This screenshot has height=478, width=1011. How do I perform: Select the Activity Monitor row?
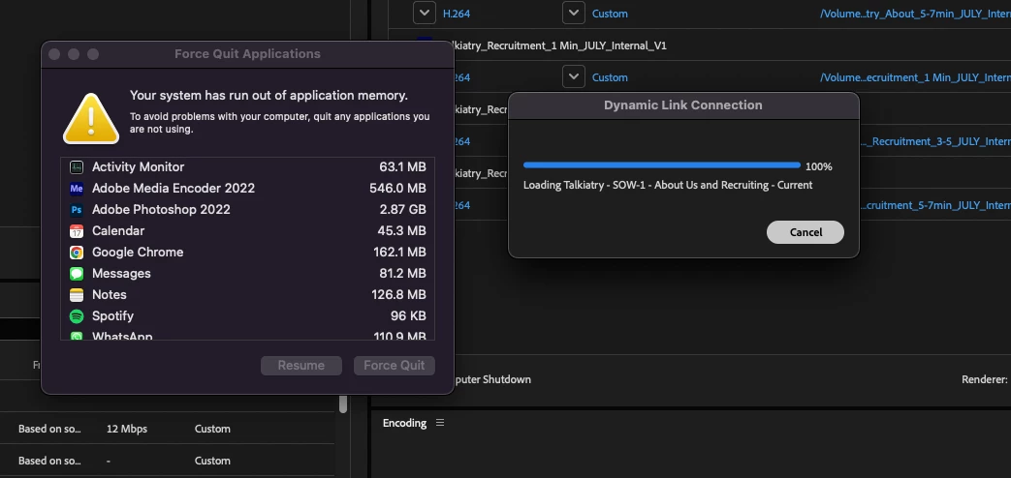click(x=247, y=167)
